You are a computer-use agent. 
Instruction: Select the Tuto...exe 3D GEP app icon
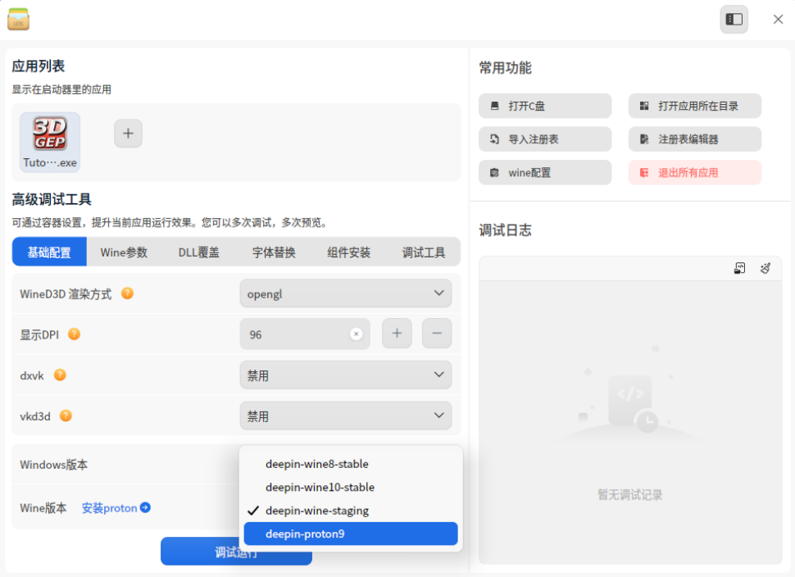[x=50, y=142]
